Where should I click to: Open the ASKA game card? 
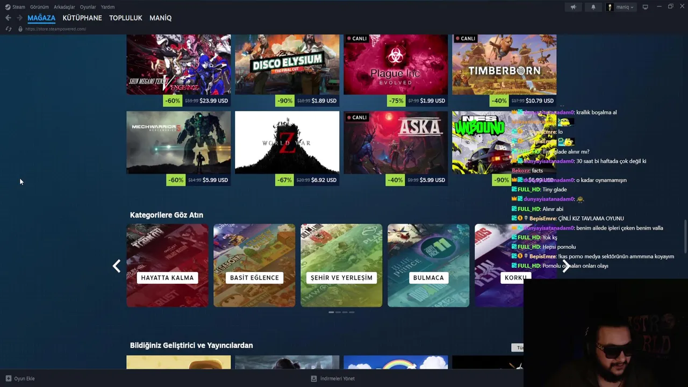click(396, 142)
